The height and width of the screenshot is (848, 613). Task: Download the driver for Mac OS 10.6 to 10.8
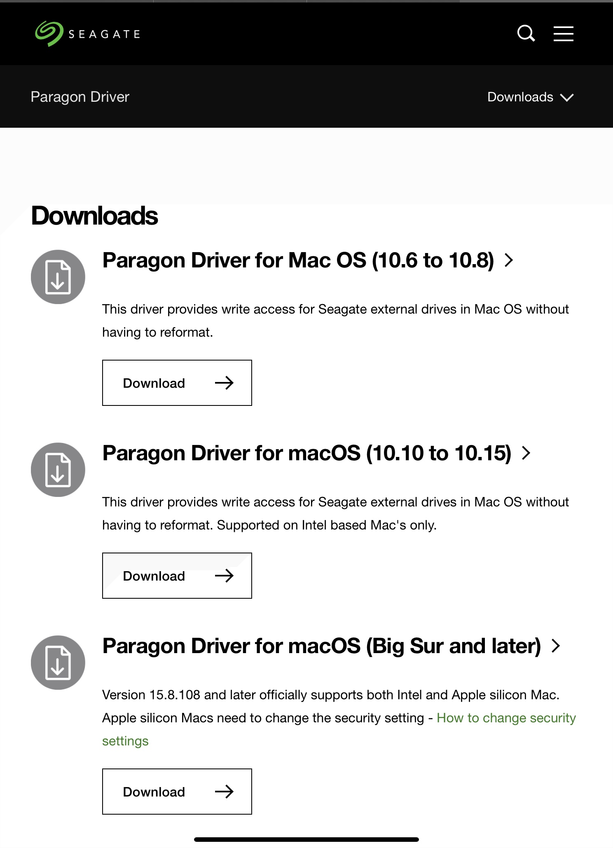tap(177, 383)
